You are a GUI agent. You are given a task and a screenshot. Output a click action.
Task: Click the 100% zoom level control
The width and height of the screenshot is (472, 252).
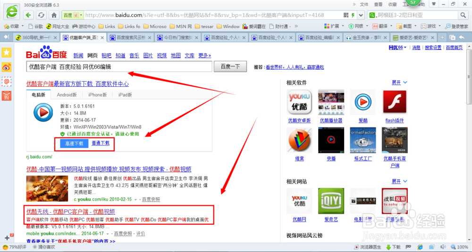[x=460, y=247]
